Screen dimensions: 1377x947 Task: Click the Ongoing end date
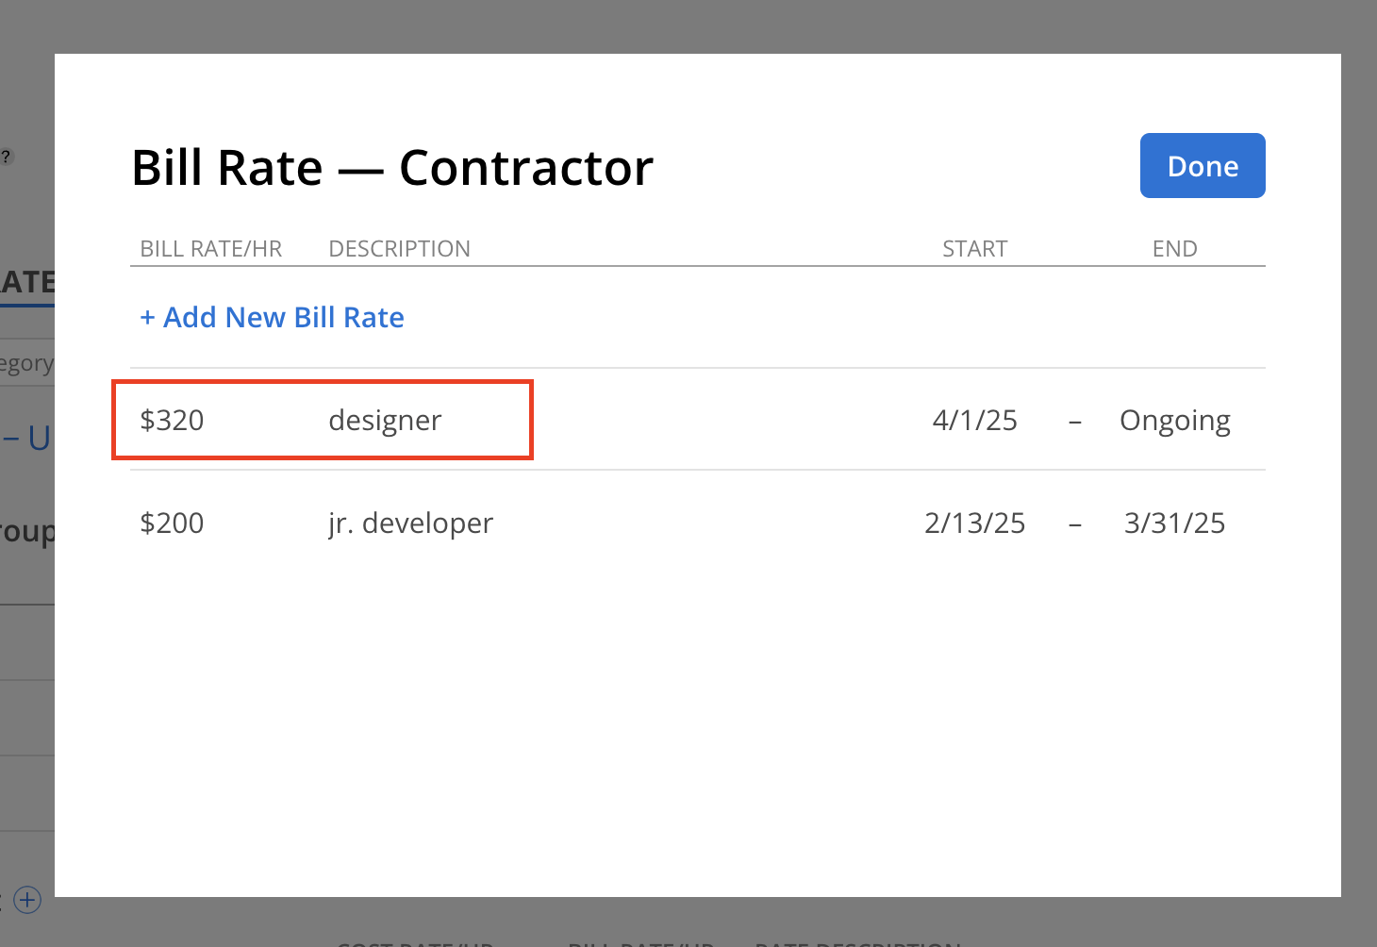tap(1175, 421)
